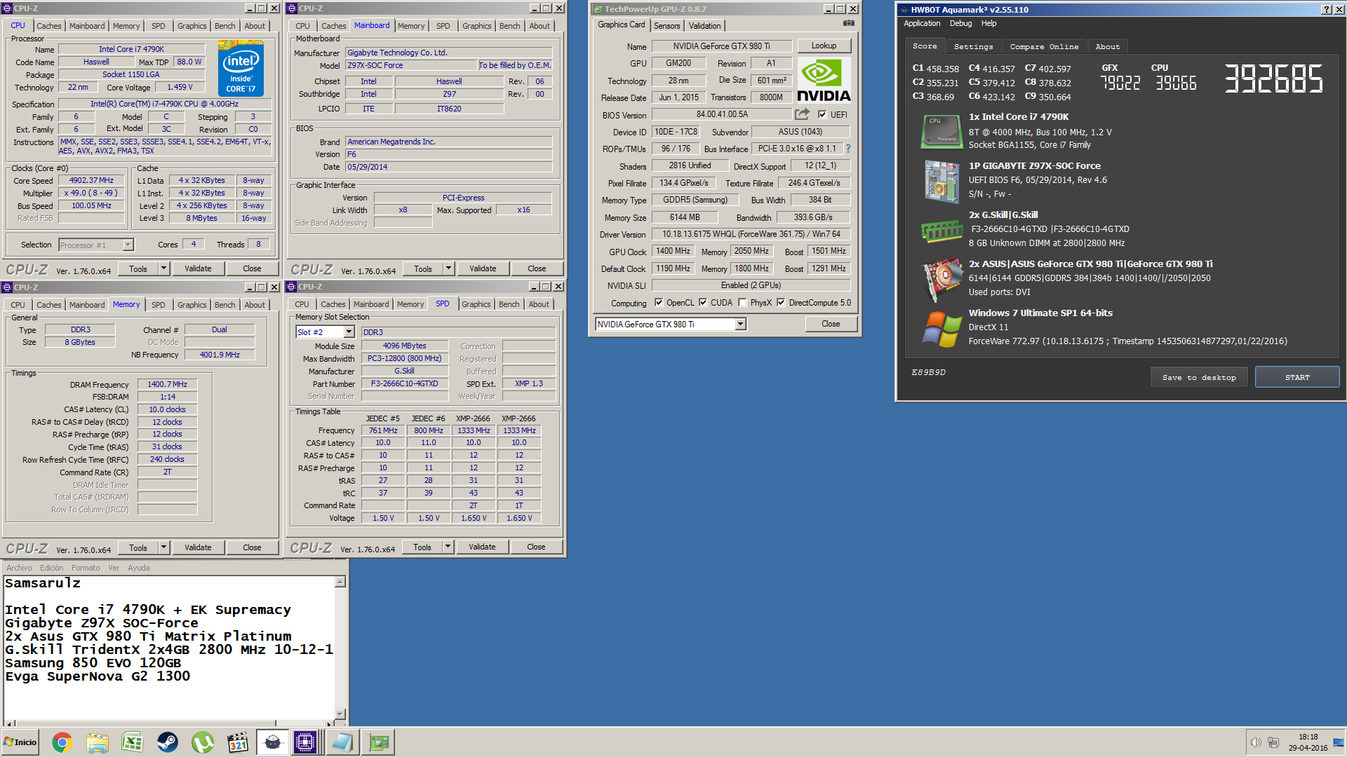Switch to CPU-Z taskbar group icon
The image size is (1347, 757).
[305, 742]
